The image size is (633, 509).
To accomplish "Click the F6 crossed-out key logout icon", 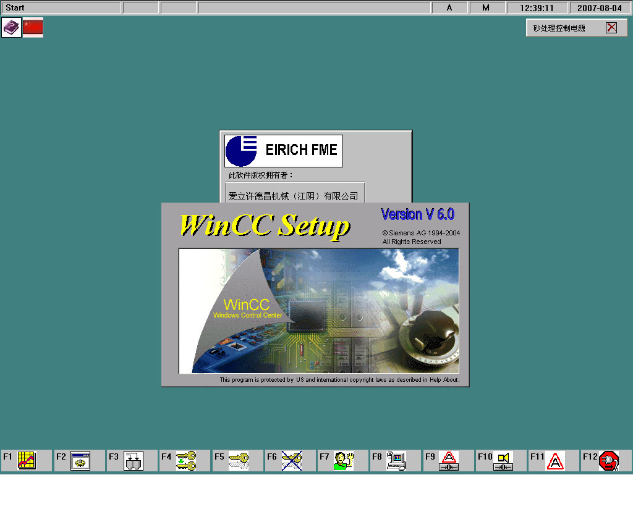I will [x=292, y=461].
